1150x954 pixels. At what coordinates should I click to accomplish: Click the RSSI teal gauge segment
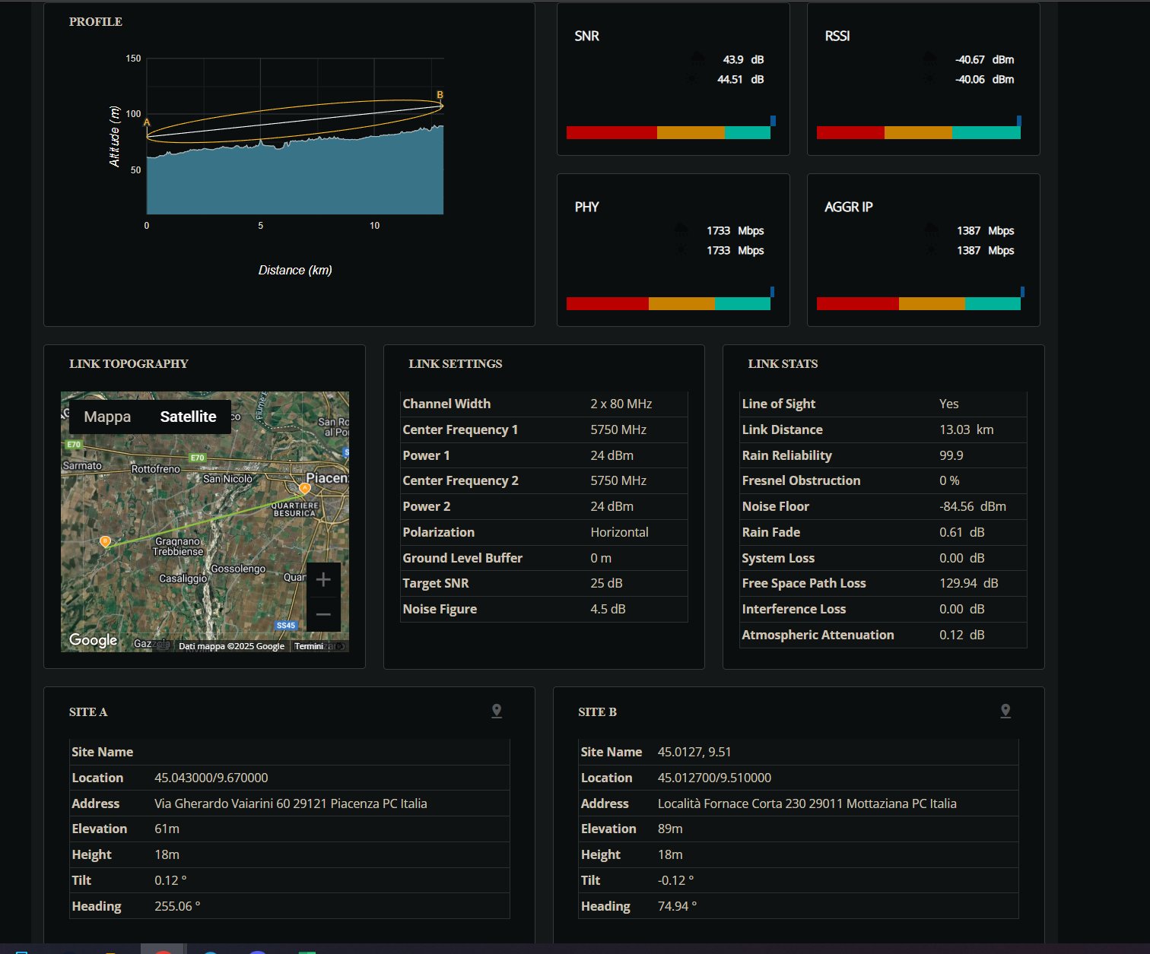coord(986,133)
